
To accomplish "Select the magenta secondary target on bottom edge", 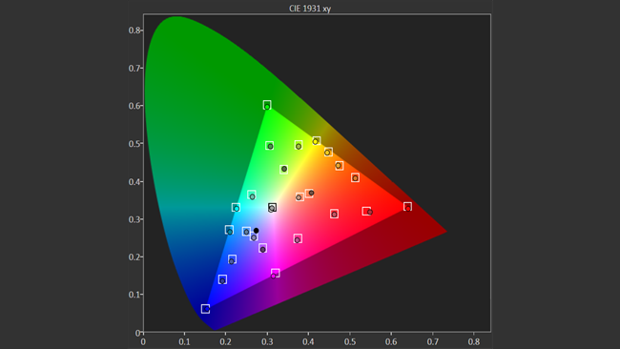I will [x=276, y=273].
